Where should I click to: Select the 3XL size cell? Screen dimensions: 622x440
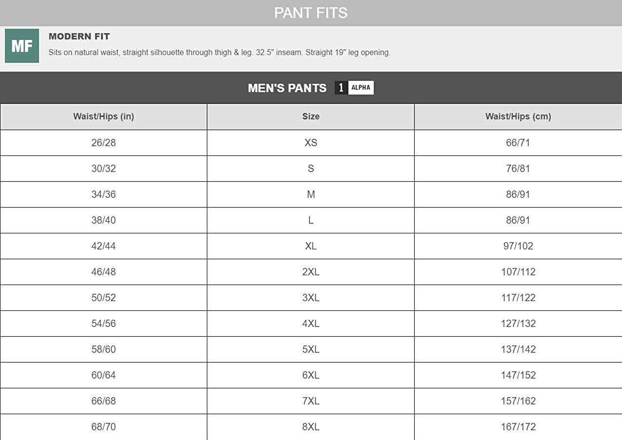pos(311,298)
